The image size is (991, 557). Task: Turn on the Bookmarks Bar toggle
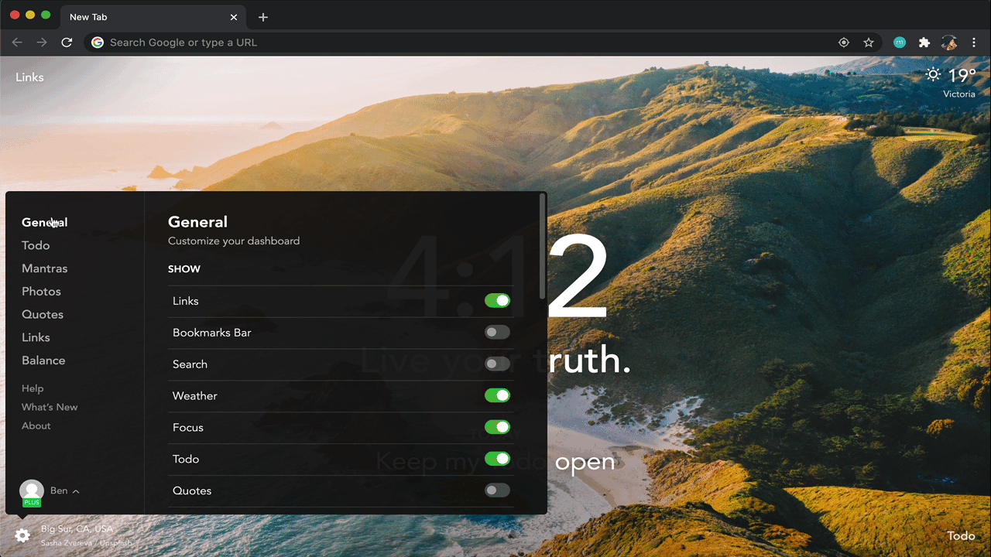point(497,333)
